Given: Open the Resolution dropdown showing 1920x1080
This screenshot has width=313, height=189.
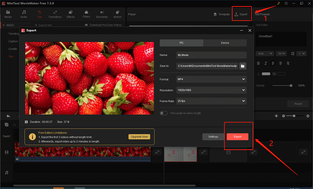Looking at the screenshot, I should tap(211, 90).
